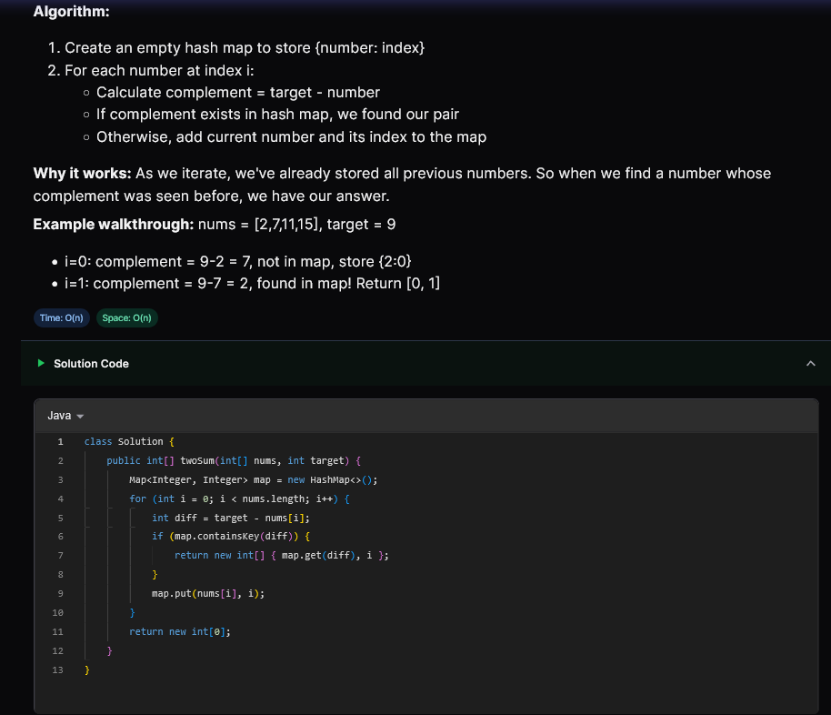Click line number 7 in code gutter
The image size is (831, 715).
pos(60,556)
